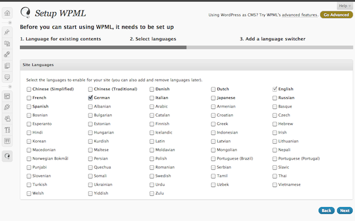Check the Finnish checkbox

[x=152, y=124]
